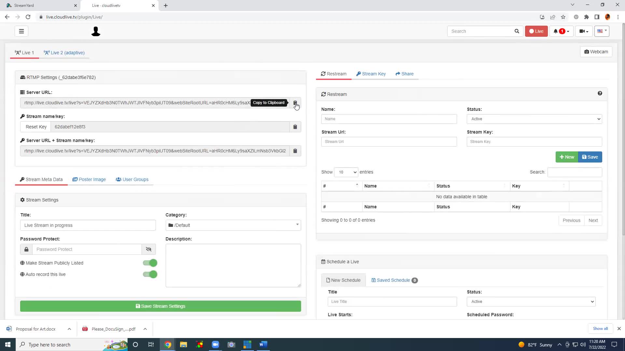625x351 pixels.
Task: Click the Save Stream Settings button
Action: [x=160, y=306]
